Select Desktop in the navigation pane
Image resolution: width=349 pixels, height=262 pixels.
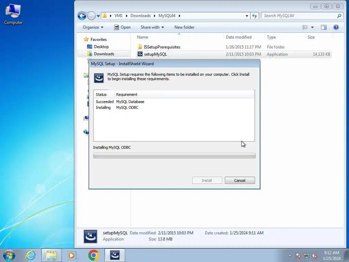[x=98, y=46]
